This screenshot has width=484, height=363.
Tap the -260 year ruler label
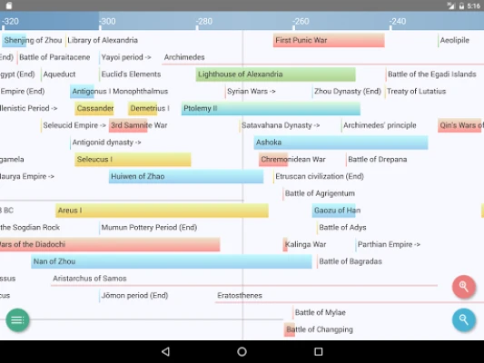point(301,22)
